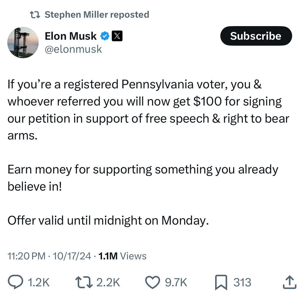The image size is (306, 298).
Task: Select the Elon Musk display name
Action: (x=71, y=36)
